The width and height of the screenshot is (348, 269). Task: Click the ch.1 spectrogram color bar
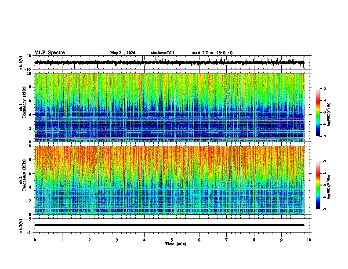click(x=318, y=113)
